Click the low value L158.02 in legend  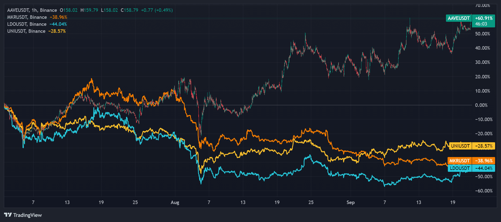tap(109, 10)
